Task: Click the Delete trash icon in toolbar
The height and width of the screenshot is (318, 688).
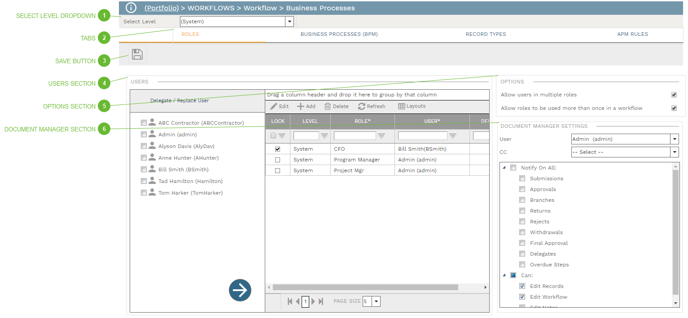Action: 328,106
